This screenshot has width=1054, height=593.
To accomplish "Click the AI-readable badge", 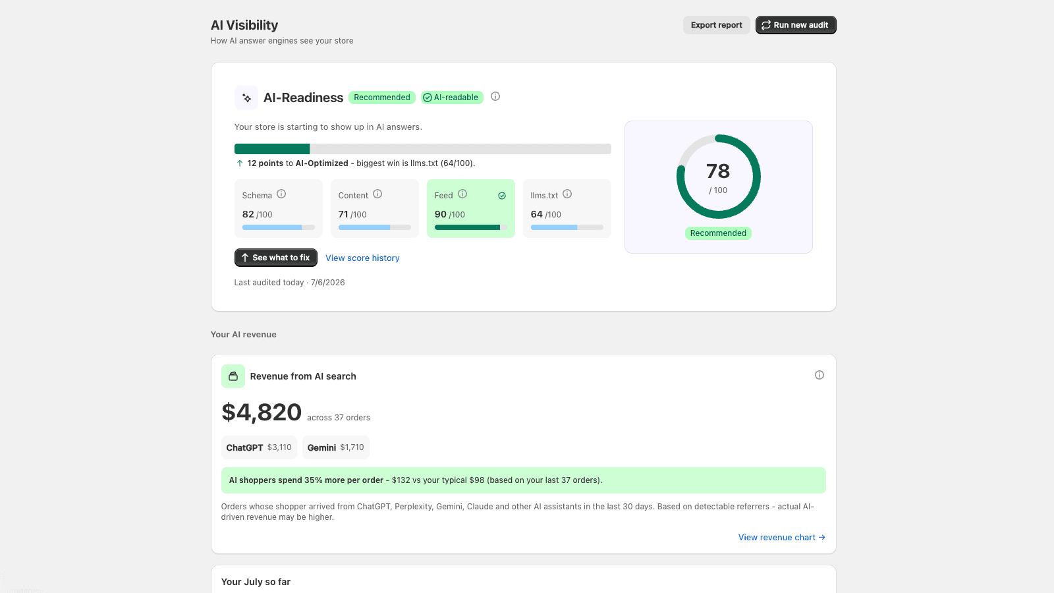I will pyautogui.click(x=453, y=98).
